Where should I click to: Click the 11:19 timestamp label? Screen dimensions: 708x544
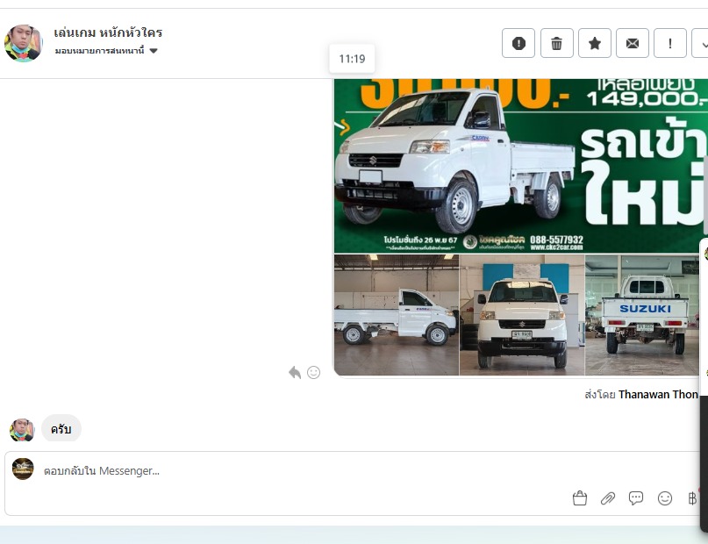click(x=352, y=59)
